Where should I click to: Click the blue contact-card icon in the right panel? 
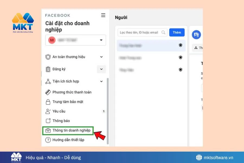tap(196, 35)
